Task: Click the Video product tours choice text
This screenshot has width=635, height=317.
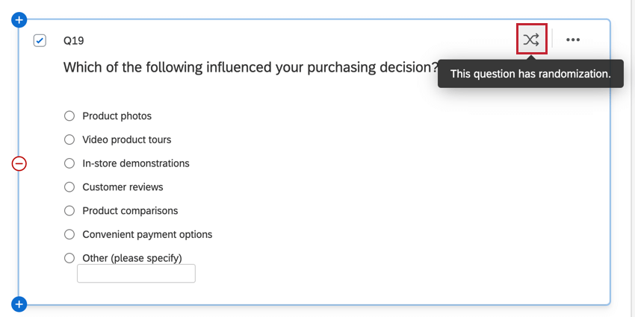Action: 127,139
